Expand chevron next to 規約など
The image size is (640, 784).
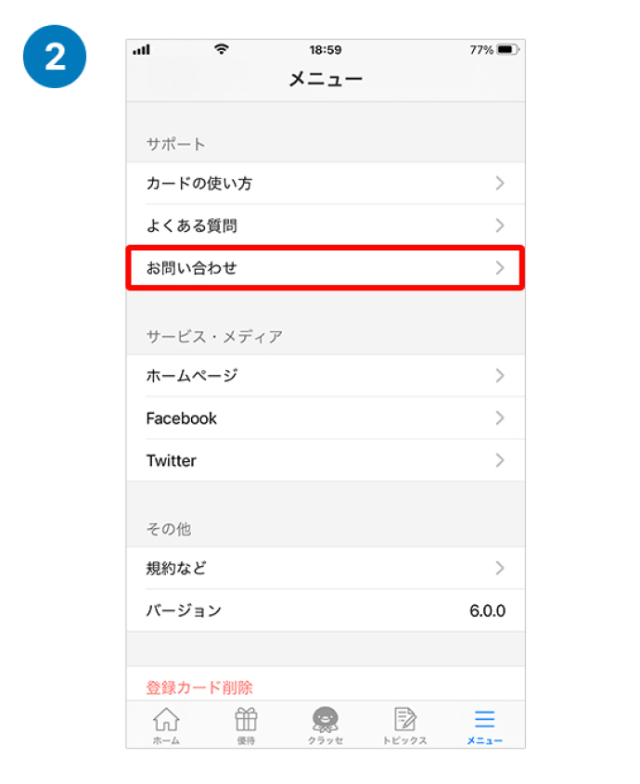point(500,568)
